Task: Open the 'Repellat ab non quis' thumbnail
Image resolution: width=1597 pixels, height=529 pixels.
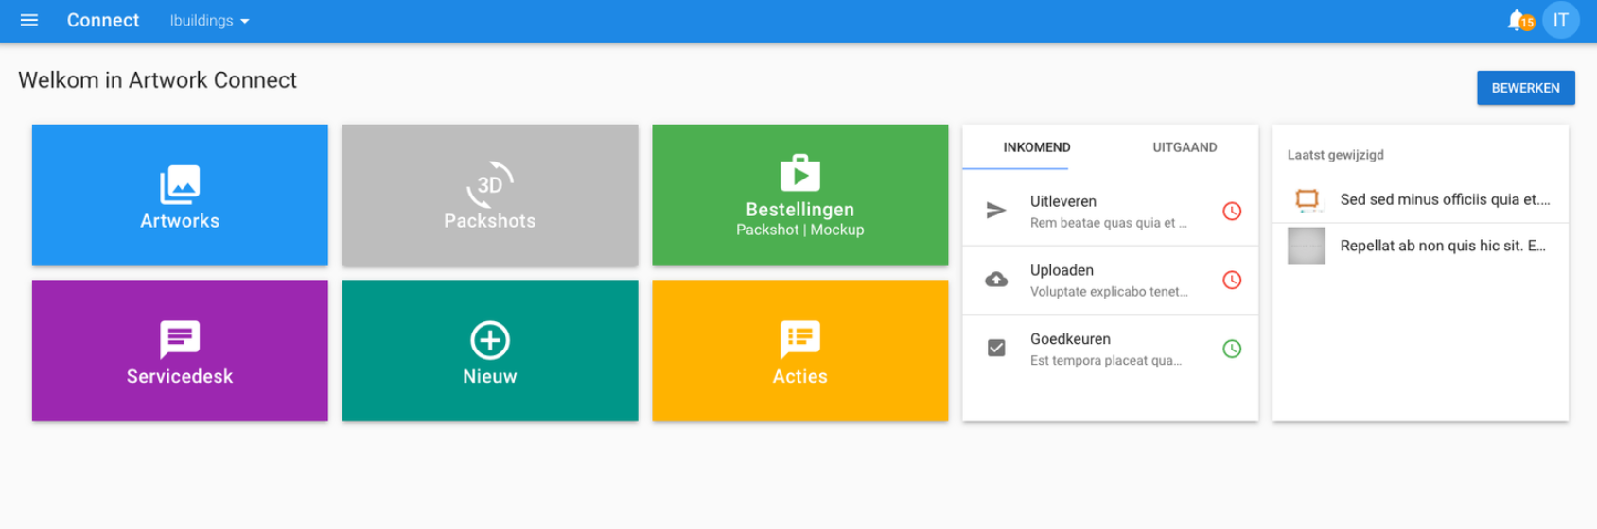Action: click(x=1307, y=247)
